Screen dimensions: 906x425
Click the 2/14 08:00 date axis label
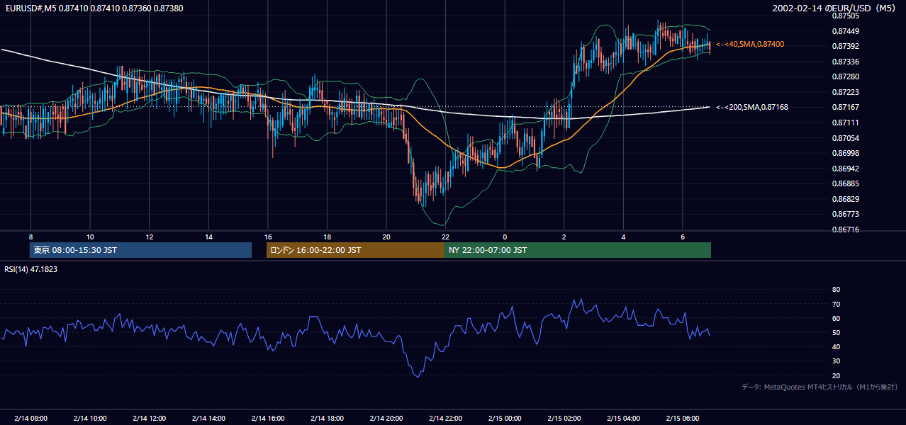[30, 418]
